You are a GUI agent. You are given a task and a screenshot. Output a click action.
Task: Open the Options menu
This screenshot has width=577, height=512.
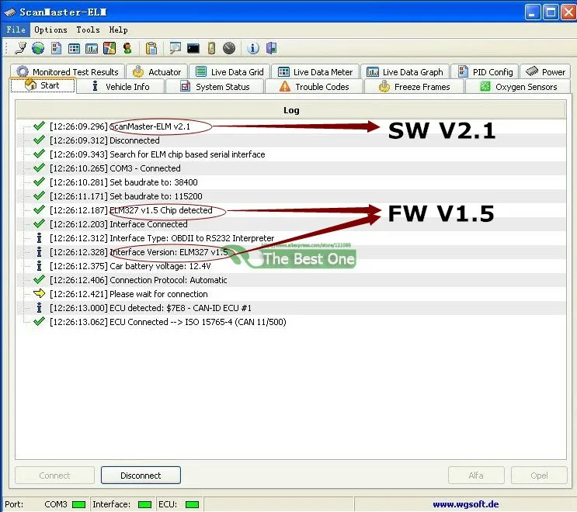tap(50, 29)
